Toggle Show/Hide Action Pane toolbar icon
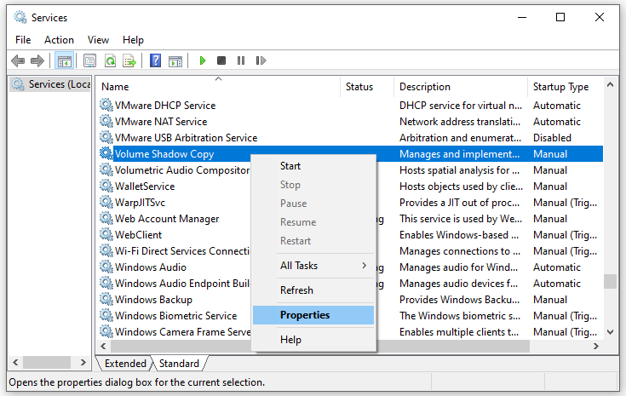 (x=175, y=60)
